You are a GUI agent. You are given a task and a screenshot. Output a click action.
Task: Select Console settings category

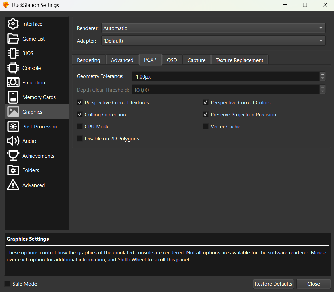31,68
